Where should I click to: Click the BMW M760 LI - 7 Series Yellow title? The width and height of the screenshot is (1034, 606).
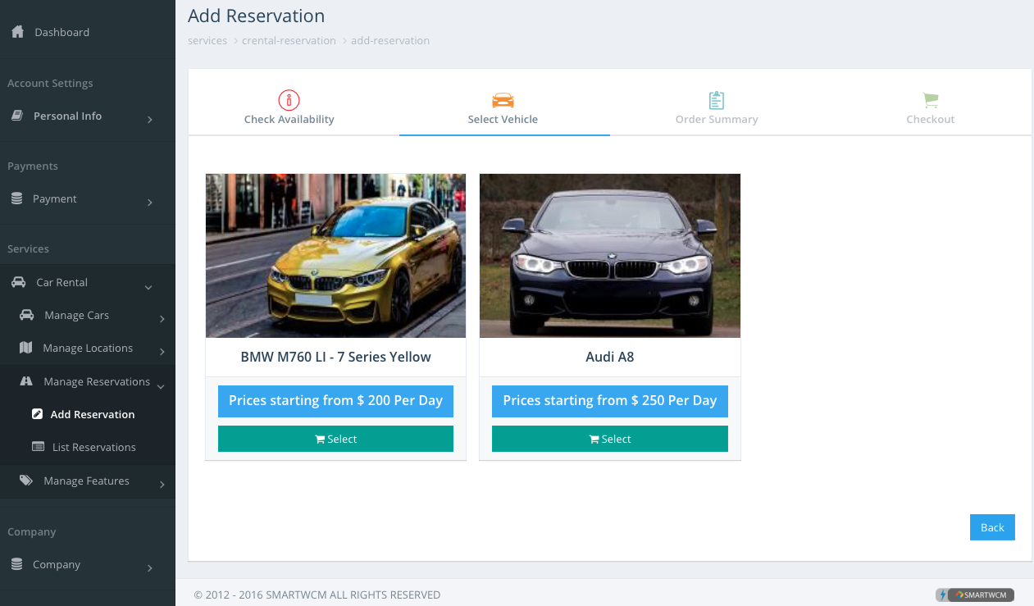coord(335,357)
